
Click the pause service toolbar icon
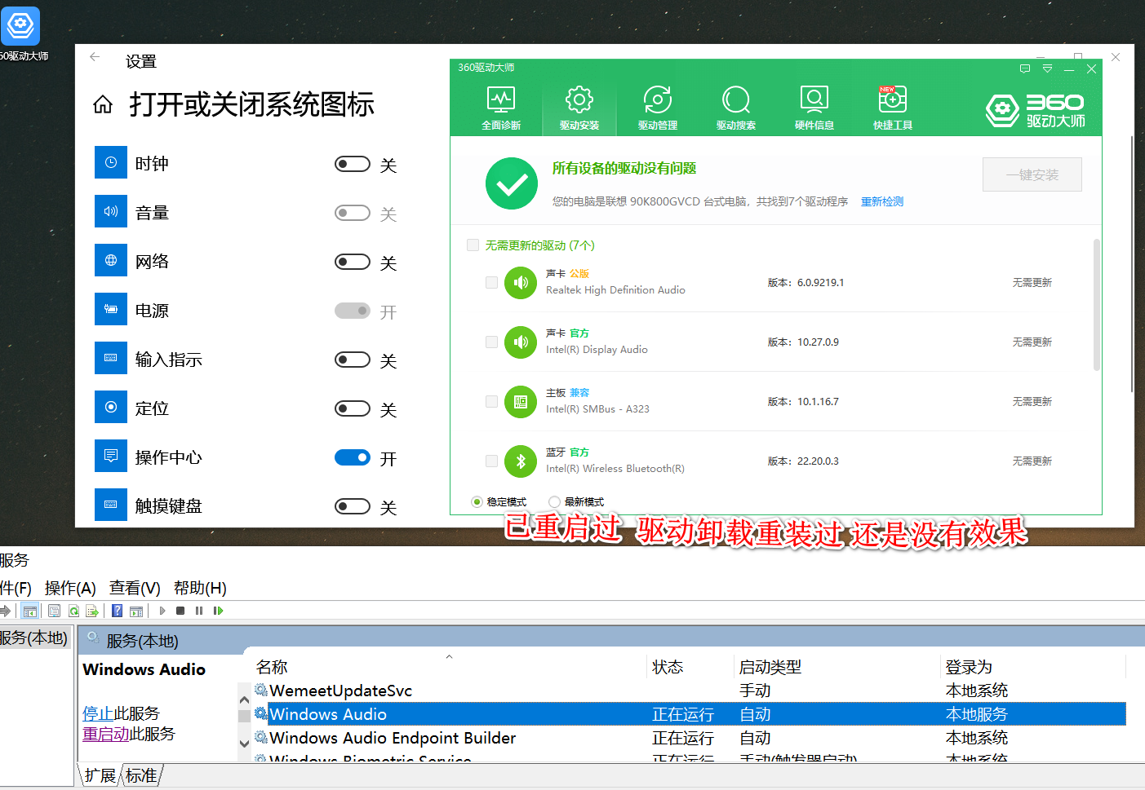point(199,611)
